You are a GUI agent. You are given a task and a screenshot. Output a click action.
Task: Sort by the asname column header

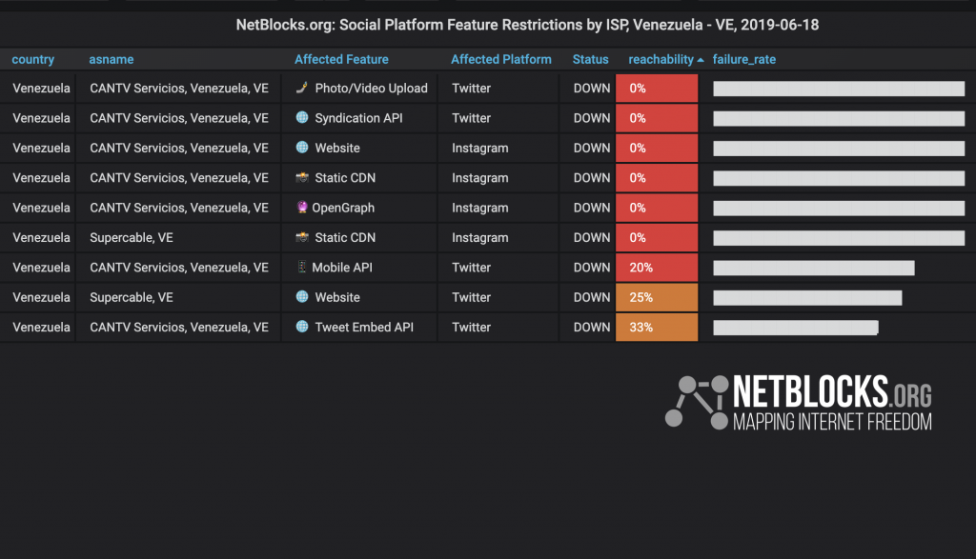tap(112, 59)
